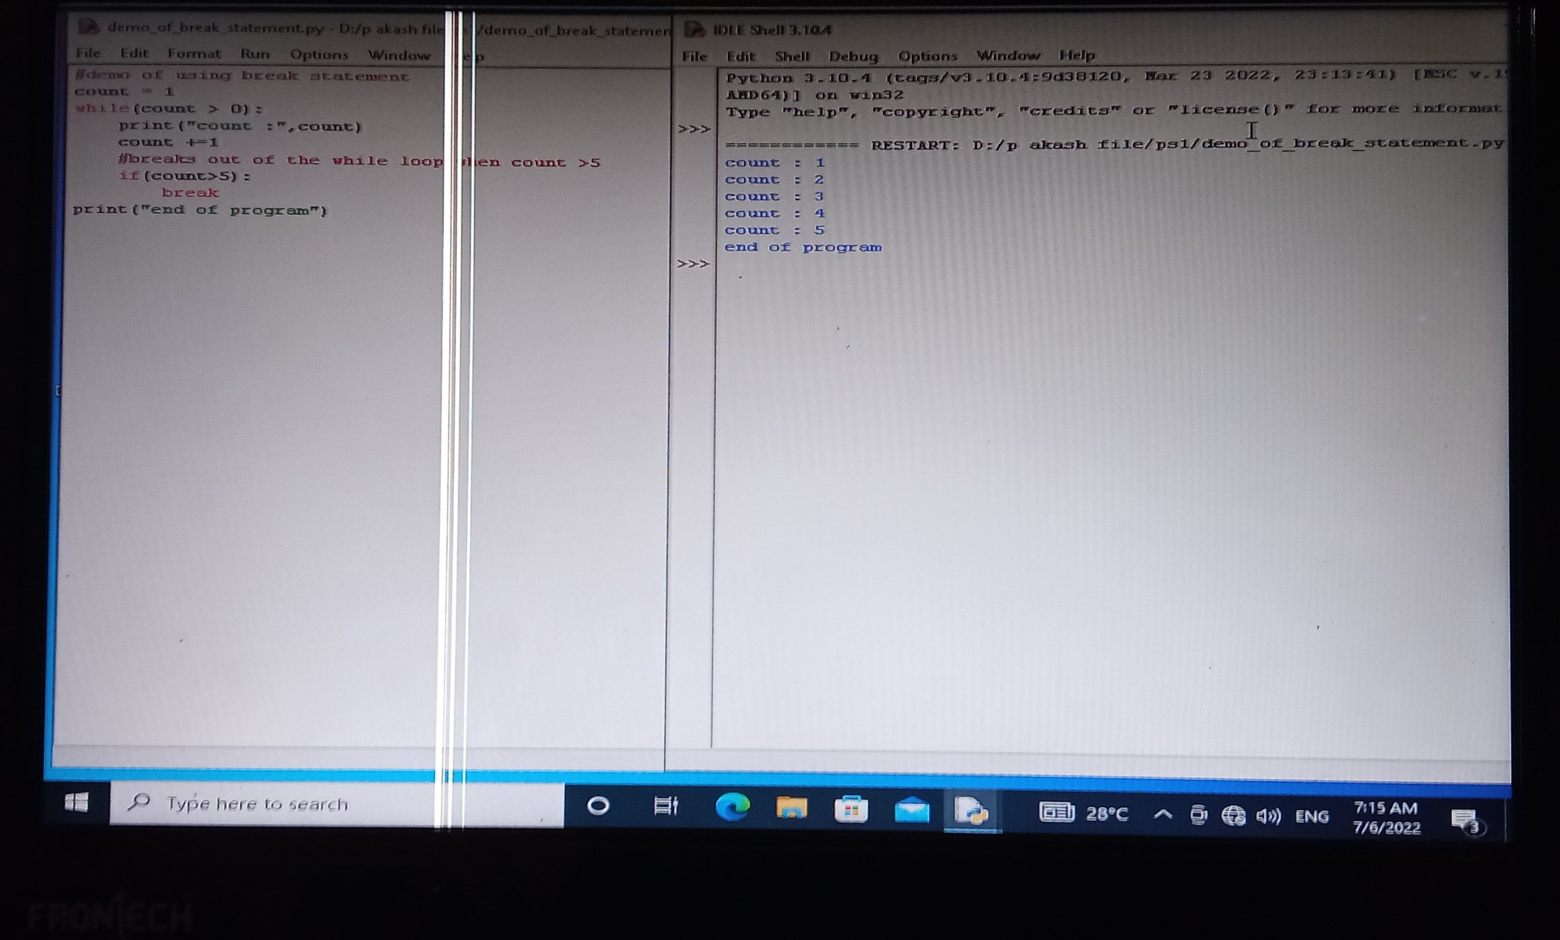Open Task View on taskbar
Screen dimensions: 1560x940
coord(665,806)
